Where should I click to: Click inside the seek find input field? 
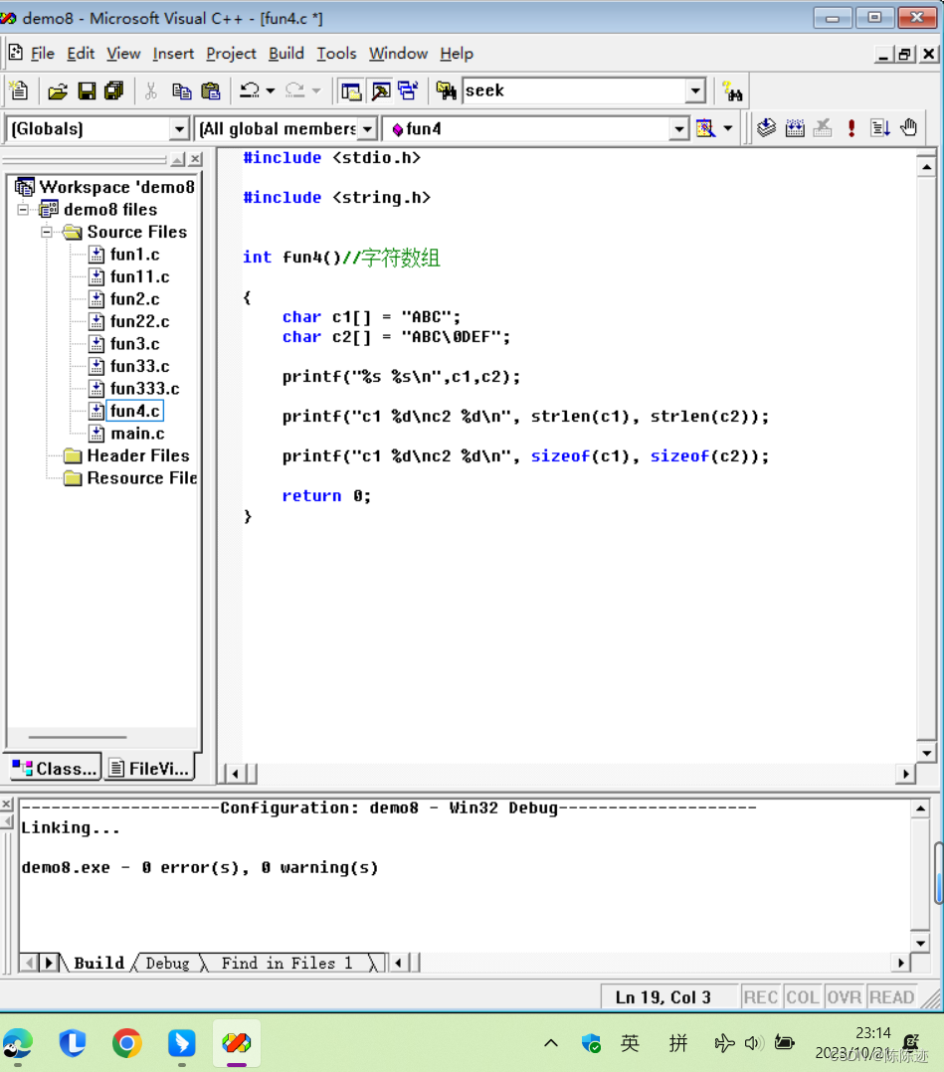click(x=575, y=90)
